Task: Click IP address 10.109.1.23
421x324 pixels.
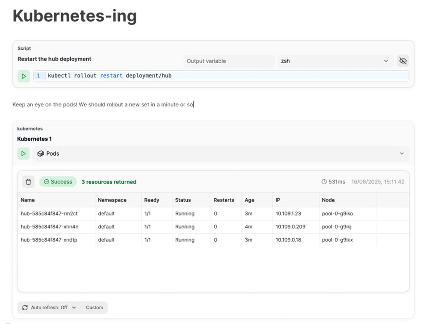Action: [288, 214]
